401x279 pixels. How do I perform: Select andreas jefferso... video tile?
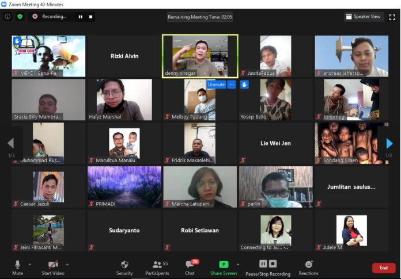[x=351, y=56]
